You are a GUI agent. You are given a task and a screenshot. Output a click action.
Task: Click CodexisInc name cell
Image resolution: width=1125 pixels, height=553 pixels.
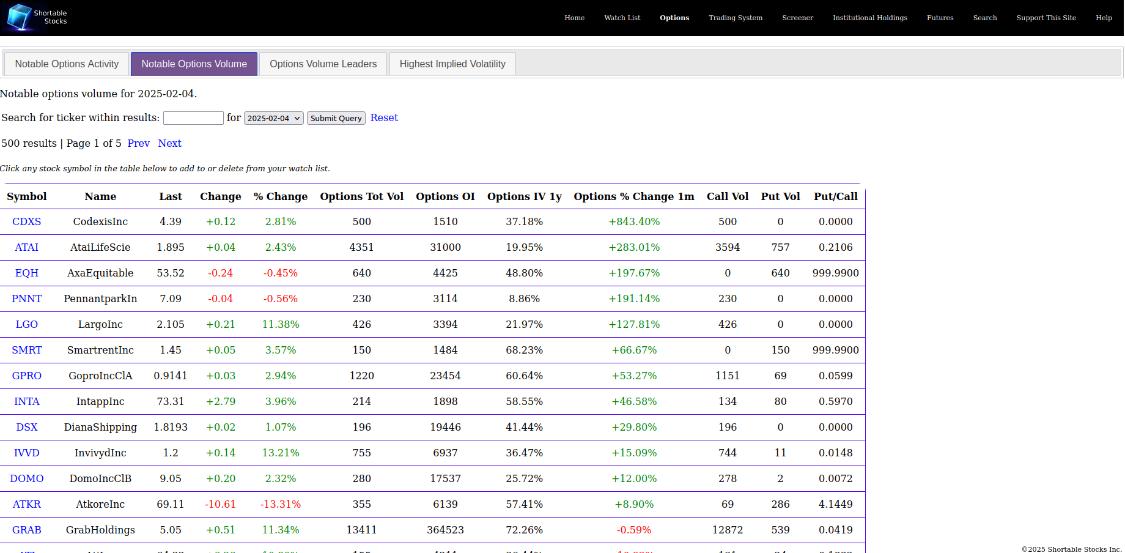tap(100, 221)
